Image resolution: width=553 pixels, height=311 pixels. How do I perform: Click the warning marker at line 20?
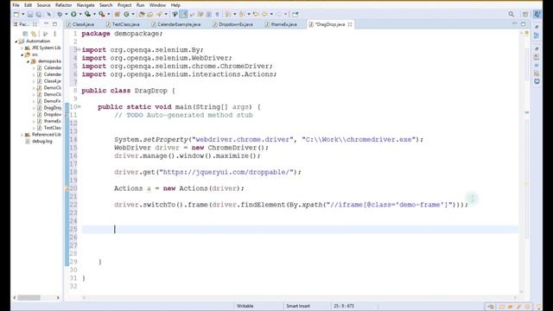tap(67, 188)
